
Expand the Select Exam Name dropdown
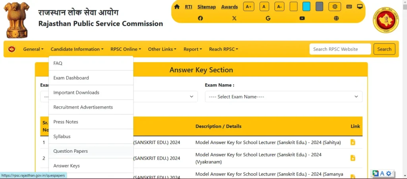[283, 97]
